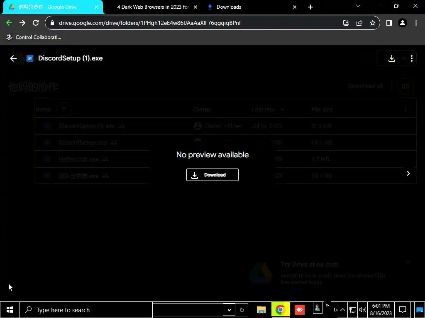Click the blue icon at taskbar far right

point(419,310)
